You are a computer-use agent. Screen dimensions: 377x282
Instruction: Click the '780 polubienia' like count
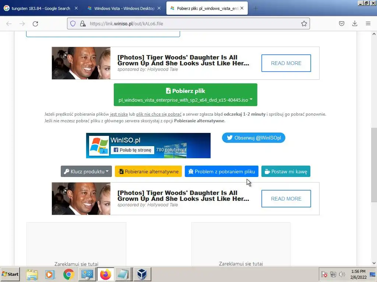click(171, 150)
